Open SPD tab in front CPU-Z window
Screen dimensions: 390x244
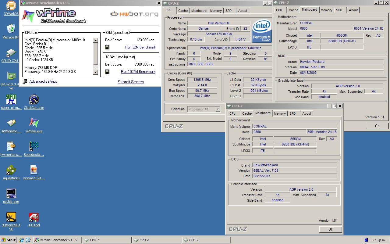pos(292,113)
